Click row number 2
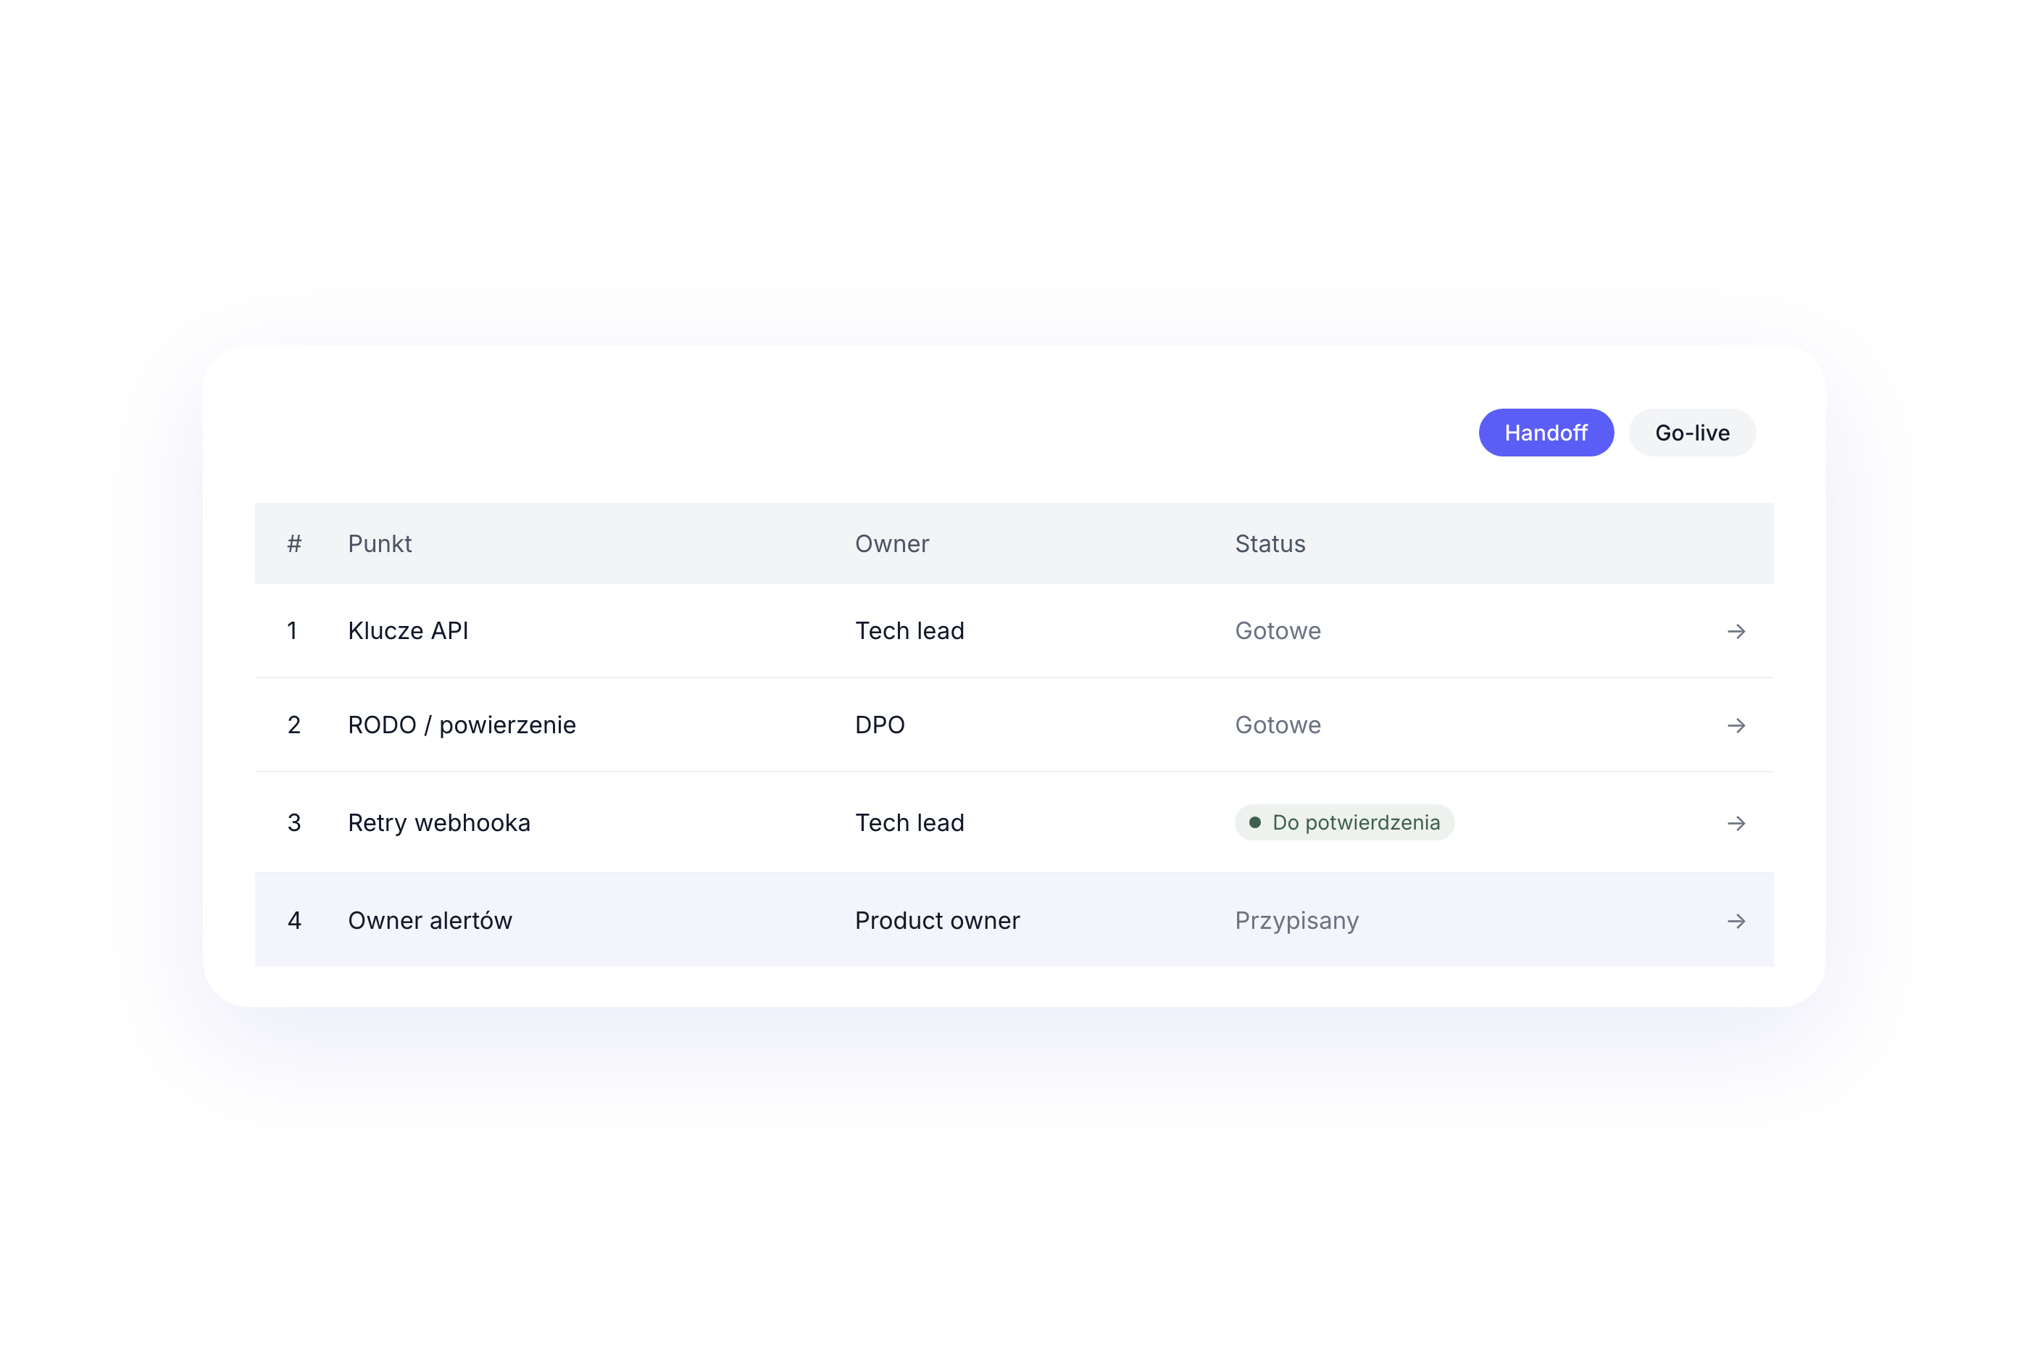The height and width of the screenshot is (1352, 2029). tap(294, 725)
